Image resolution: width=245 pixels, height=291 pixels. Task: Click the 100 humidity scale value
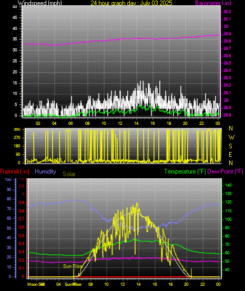coord(8,180)
